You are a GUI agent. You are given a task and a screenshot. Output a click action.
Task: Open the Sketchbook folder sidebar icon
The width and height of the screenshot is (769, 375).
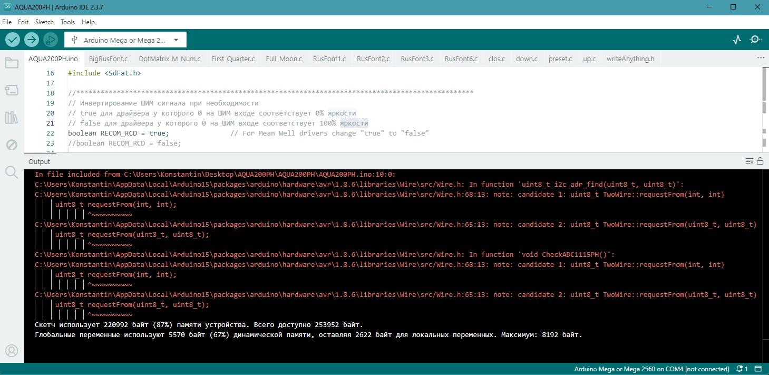click(x=12, y=63)
